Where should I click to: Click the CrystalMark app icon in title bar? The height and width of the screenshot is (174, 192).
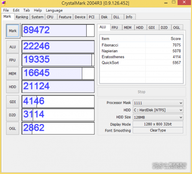click(4, 3)
